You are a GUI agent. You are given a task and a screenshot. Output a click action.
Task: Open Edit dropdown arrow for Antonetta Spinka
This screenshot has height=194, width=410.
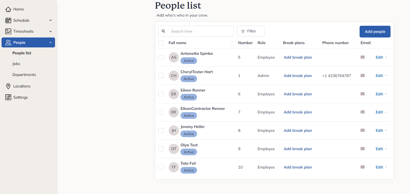click(x=386, y=57)
